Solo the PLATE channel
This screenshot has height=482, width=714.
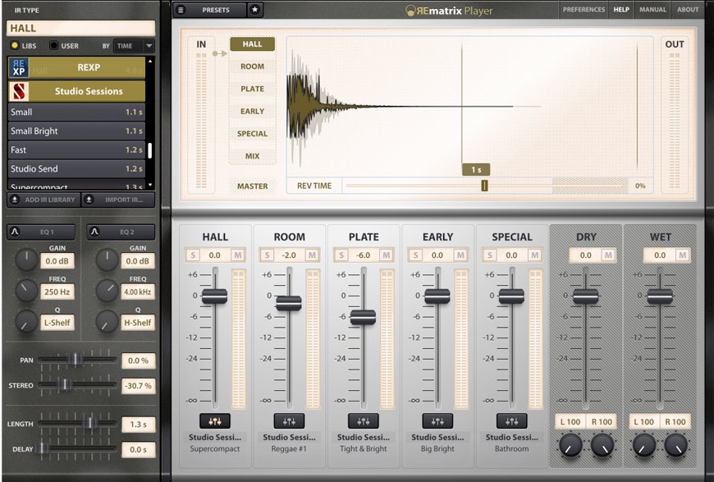pos(341,255)
